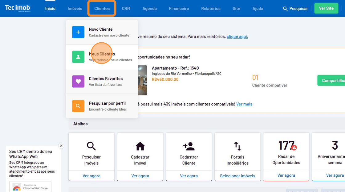Click the Cadastrar Cliente add-person icon
This screenshot has width=345, height=192.
point(189,146)
